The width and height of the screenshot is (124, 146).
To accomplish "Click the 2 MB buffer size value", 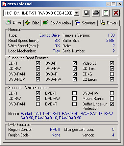I will tap(111, 41).
